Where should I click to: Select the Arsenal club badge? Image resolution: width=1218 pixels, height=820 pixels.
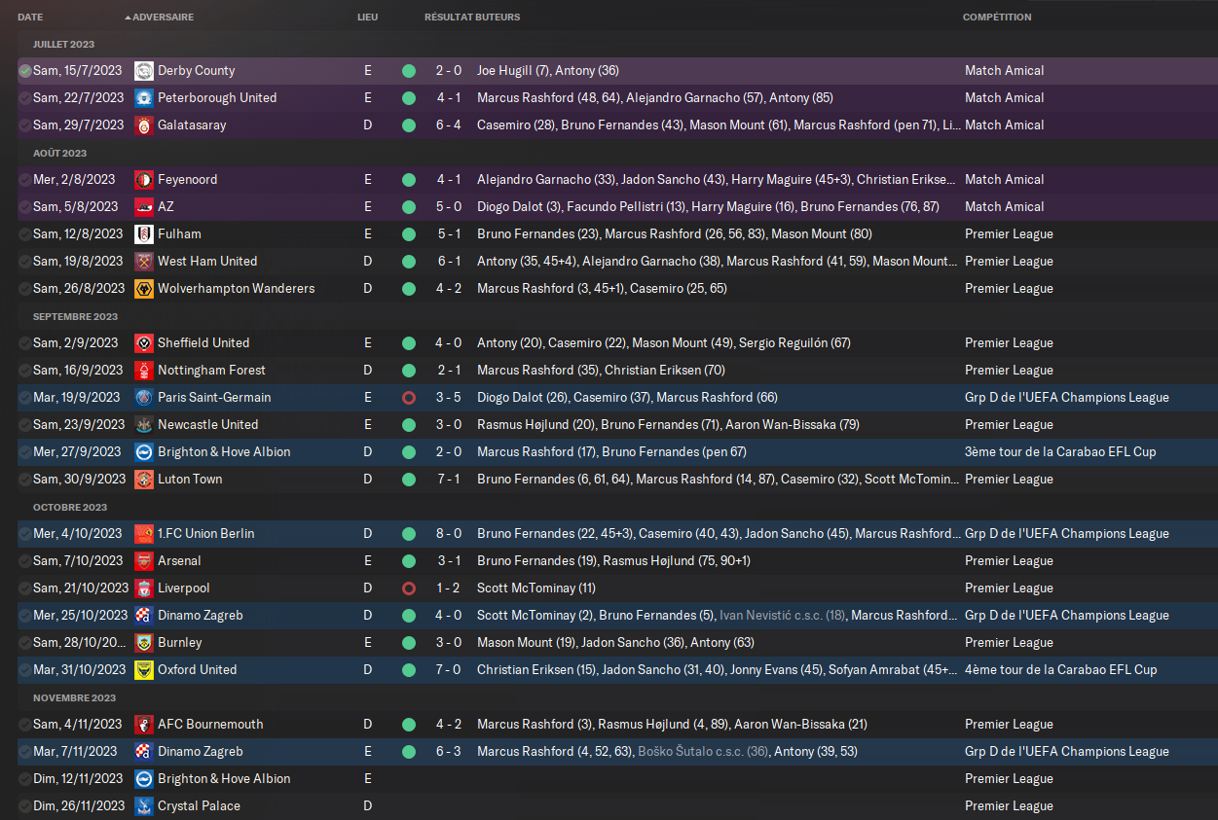tap(144, 561)
